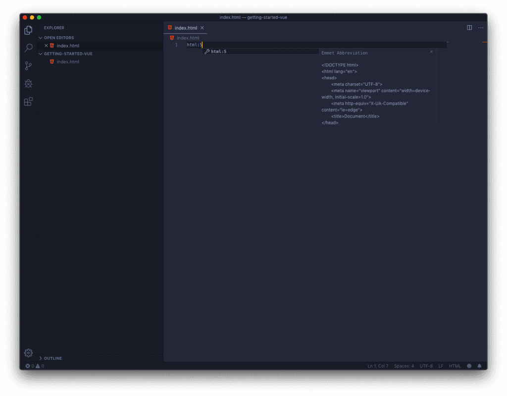Viewport: 507px width, 396px height.
Task: Click HTML icon in breadcrumb bar
Action: [172, 38]
